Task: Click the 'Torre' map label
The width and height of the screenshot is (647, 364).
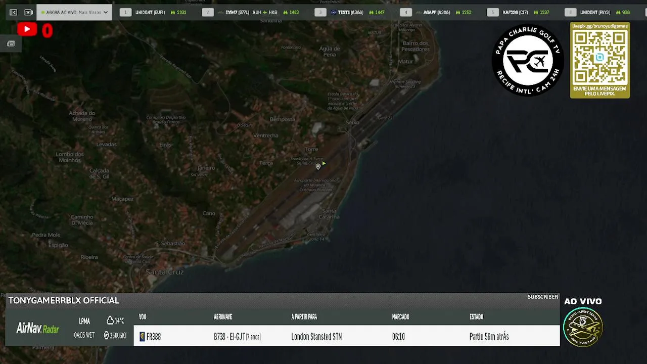Action: [x=311, y=150]
